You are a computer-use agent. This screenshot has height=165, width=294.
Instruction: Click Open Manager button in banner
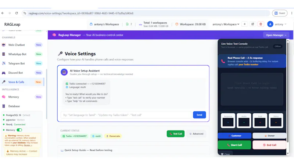tap(276, 35)
